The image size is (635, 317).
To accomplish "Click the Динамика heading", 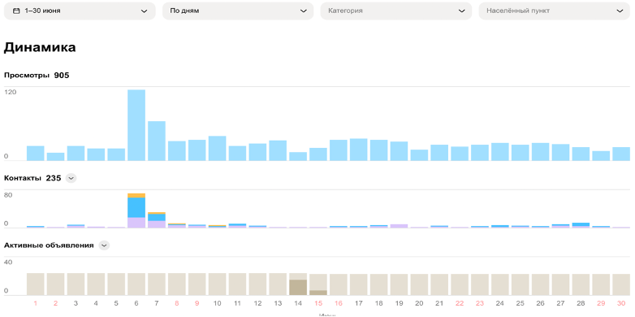I will (x=40, y=47).
